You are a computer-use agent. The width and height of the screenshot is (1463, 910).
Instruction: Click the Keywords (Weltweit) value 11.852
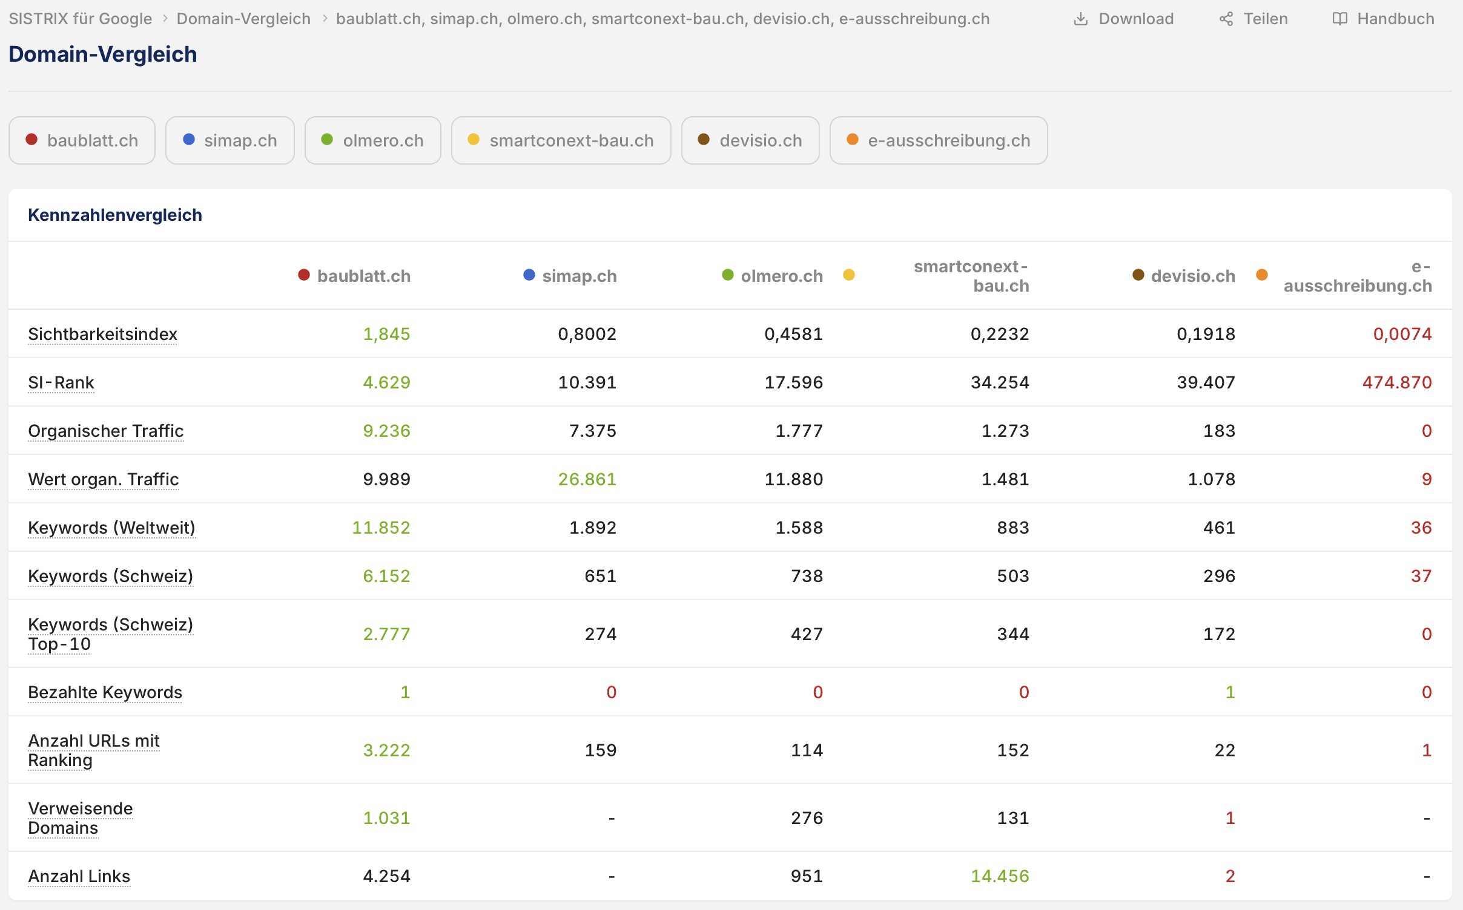coord(381,528)
